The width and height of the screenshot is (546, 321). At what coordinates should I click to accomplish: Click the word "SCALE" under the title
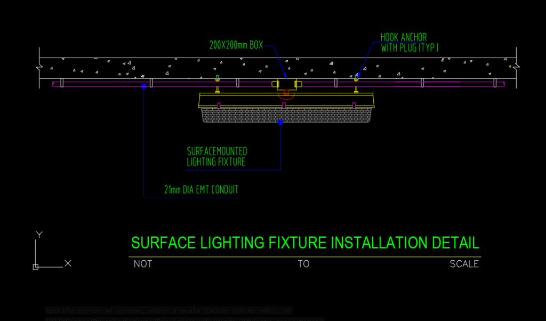tap(464, 264)
